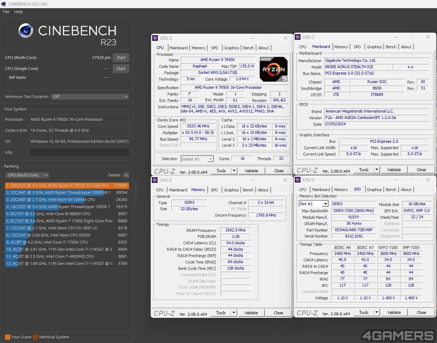Image resolution: width=437 pixels, height=343 pixels.
Task: Click title icon of CPU-Z CPU window
Action: pyautogui.click(x=155, y=38)
